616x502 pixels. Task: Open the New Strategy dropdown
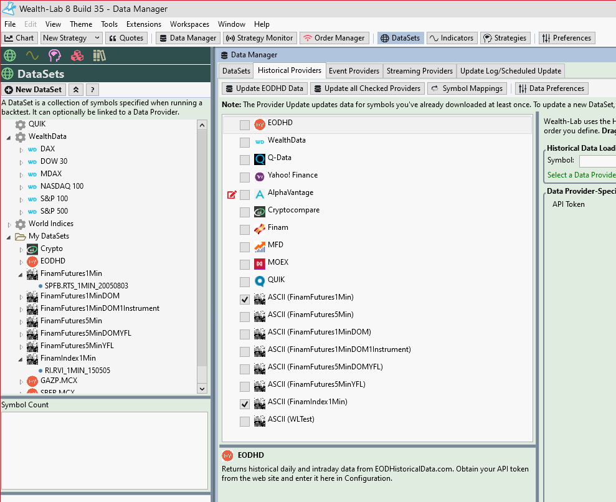click(x=71, y=38)
